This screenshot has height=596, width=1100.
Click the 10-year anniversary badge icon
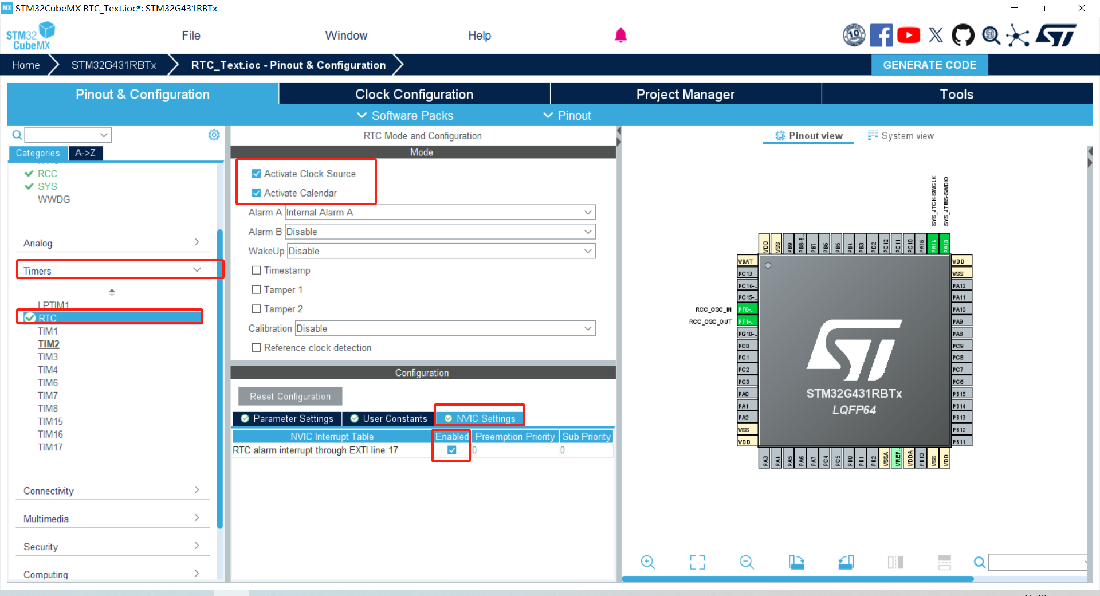(854, 36)
